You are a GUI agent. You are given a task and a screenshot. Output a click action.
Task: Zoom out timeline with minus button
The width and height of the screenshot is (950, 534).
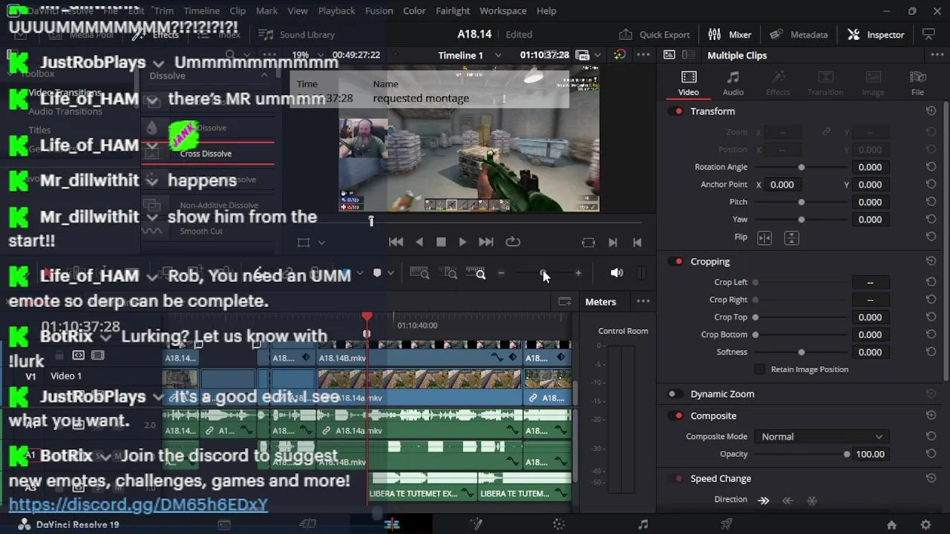[x=501, y=274]
